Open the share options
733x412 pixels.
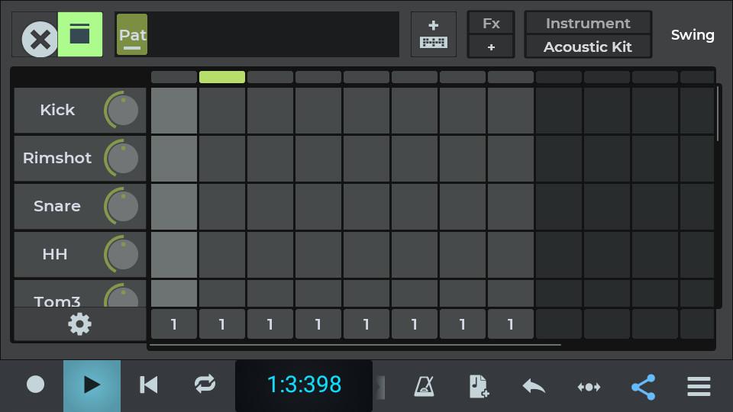pos(644,387)
